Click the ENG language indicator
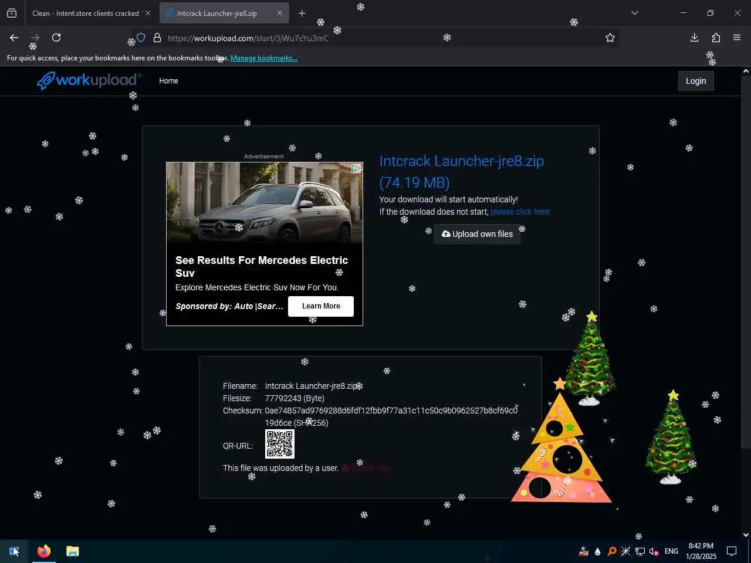 coord(671,551)
